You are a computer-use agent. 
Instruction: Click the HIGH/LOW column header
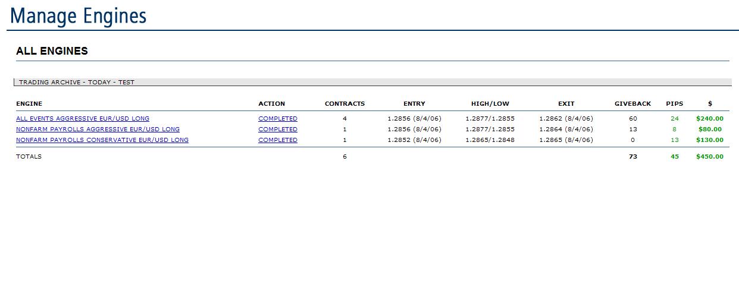[x=490, y=103]
